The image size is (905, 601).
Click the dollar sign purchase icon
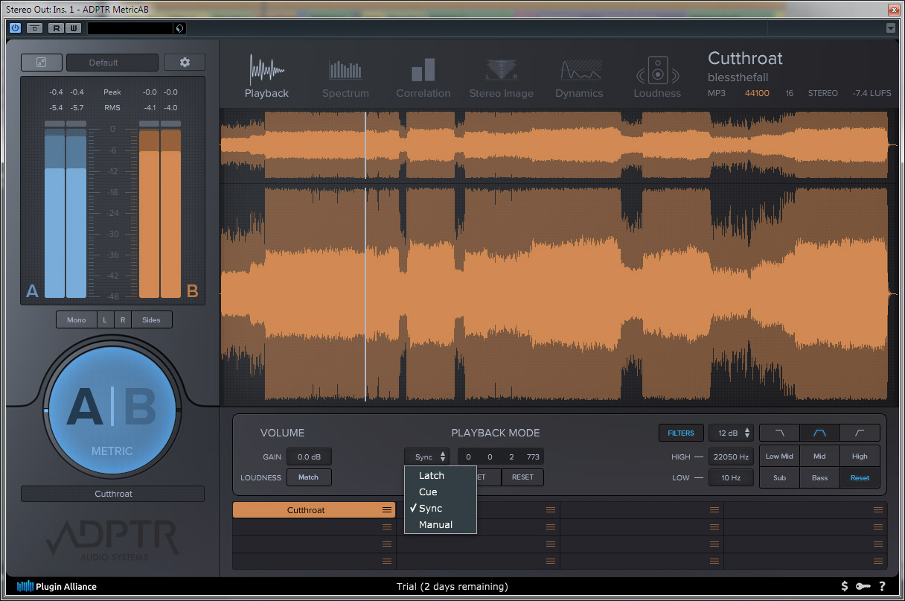(845, 586)
